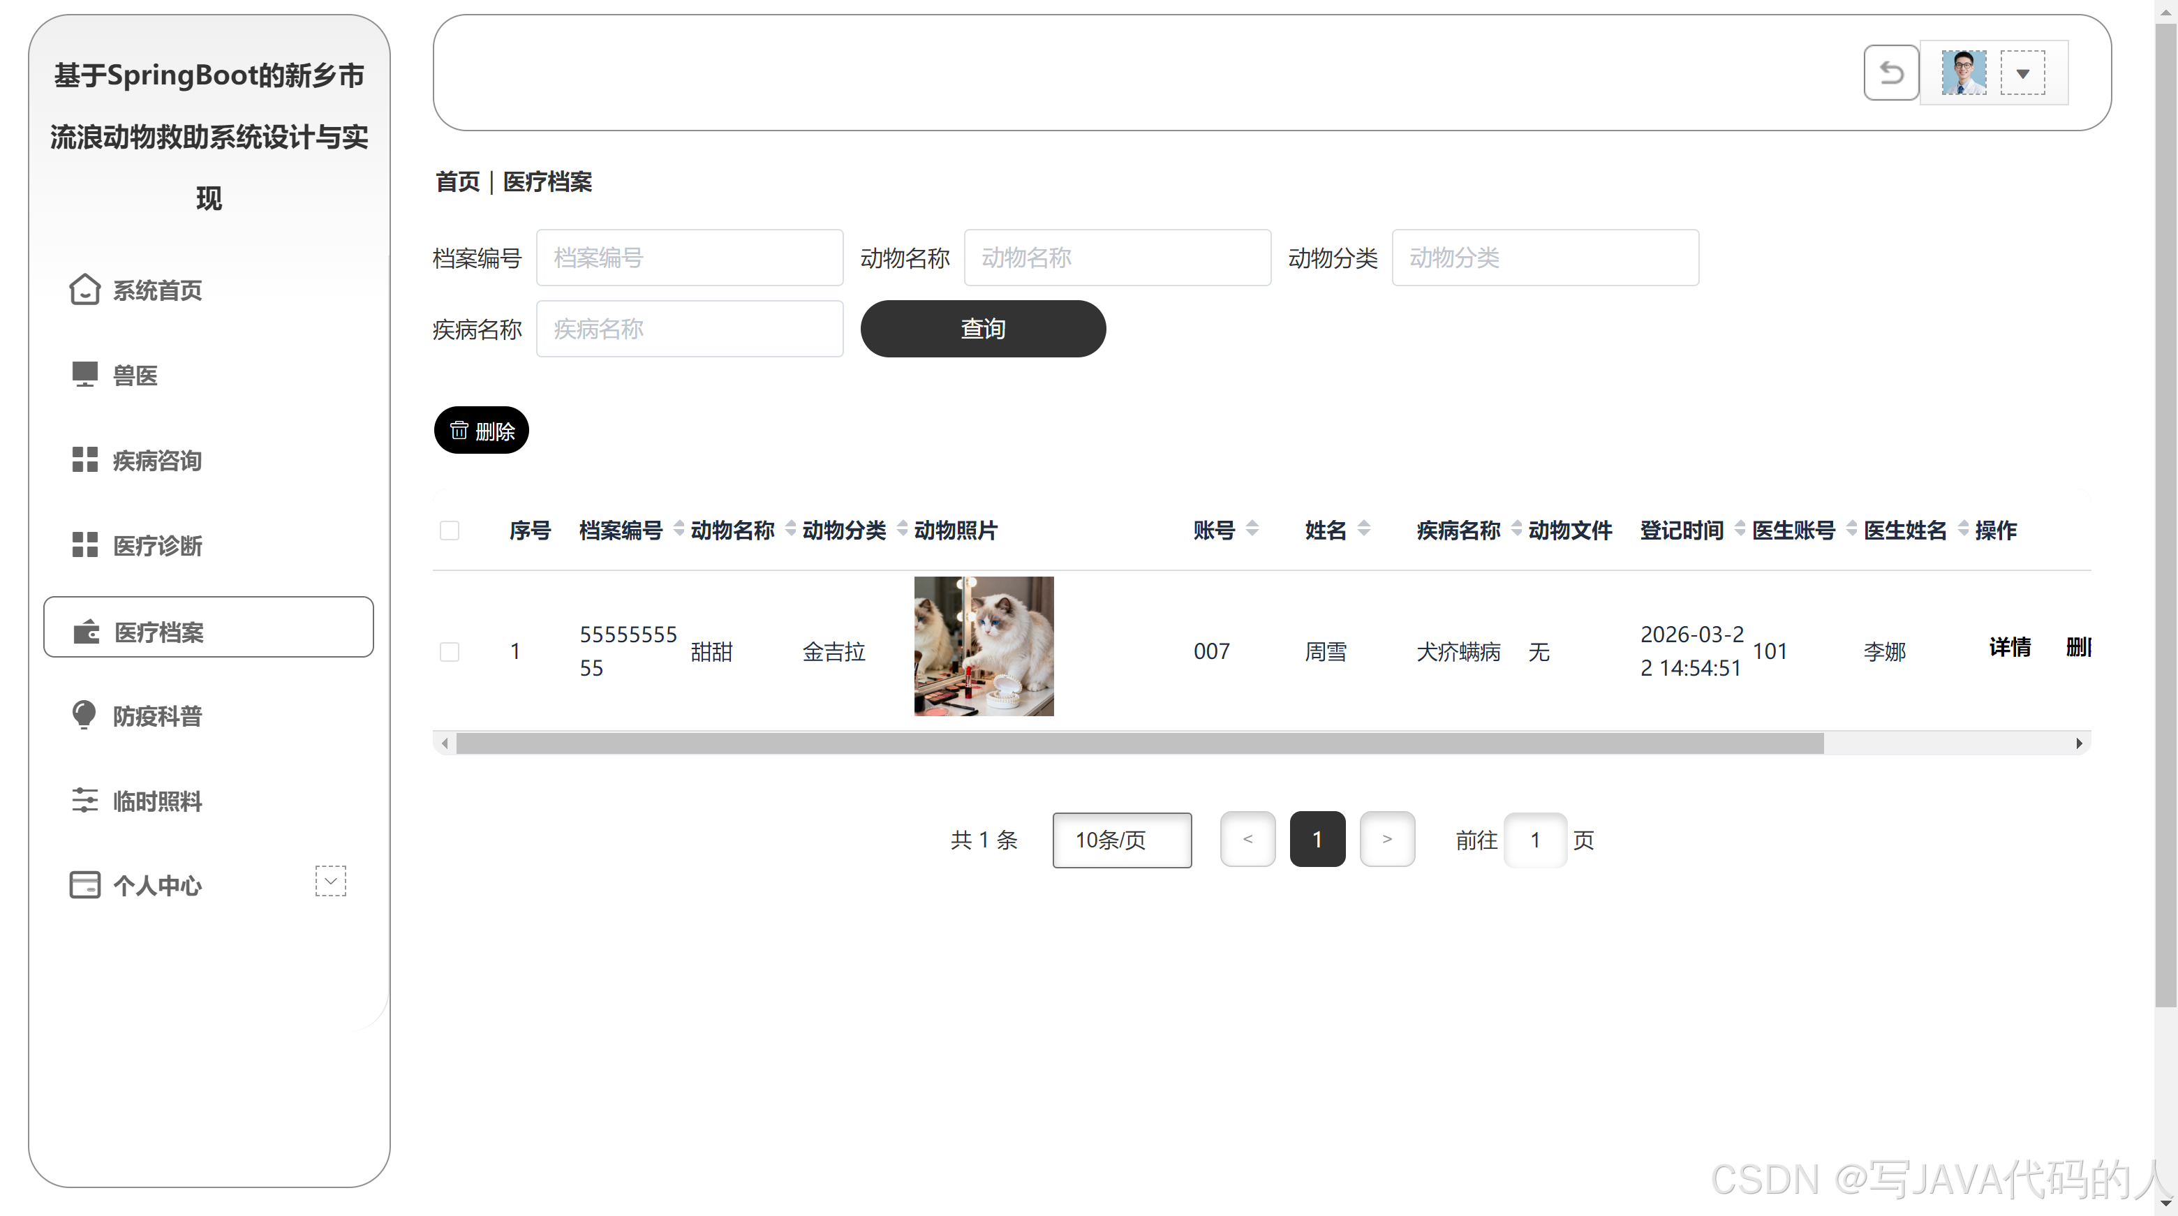Click the 犬疥螨病 cell
This screenshot has height=1216, width=2178.
[x=1458, y=651]
